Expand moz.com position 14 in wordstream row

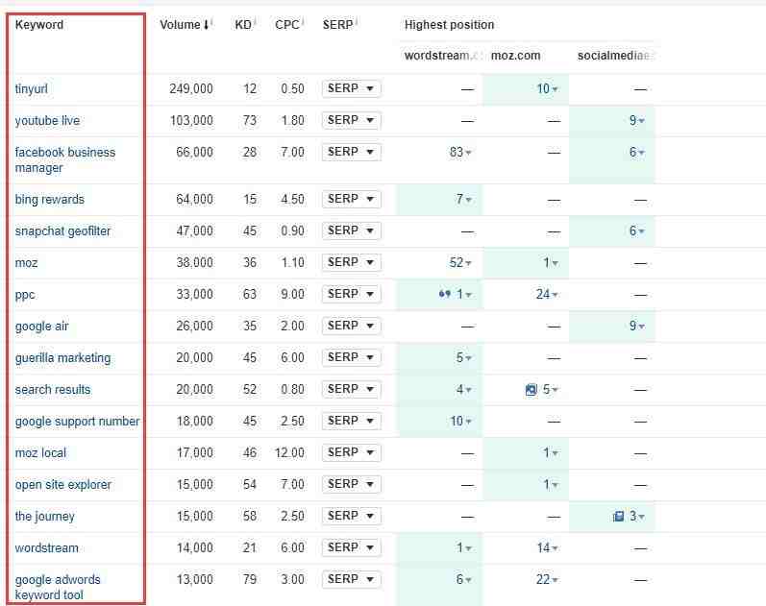pyautogui.click(x=548, y=547)
